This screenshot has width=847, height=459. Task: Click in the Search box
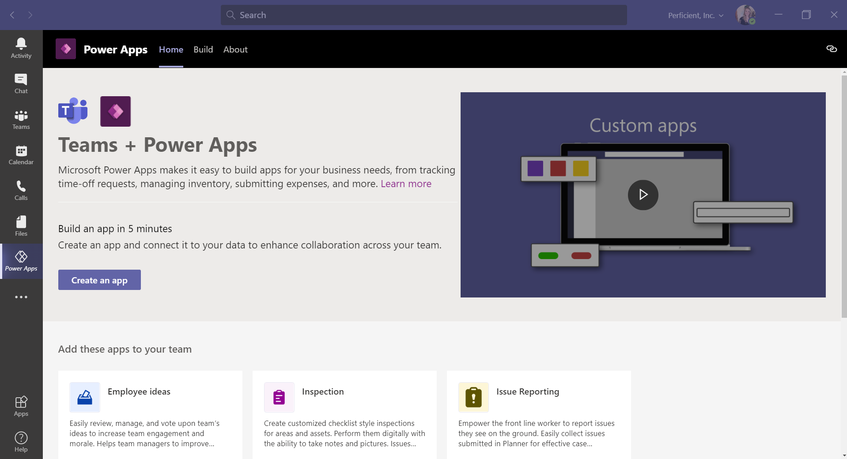click(423, 15)
